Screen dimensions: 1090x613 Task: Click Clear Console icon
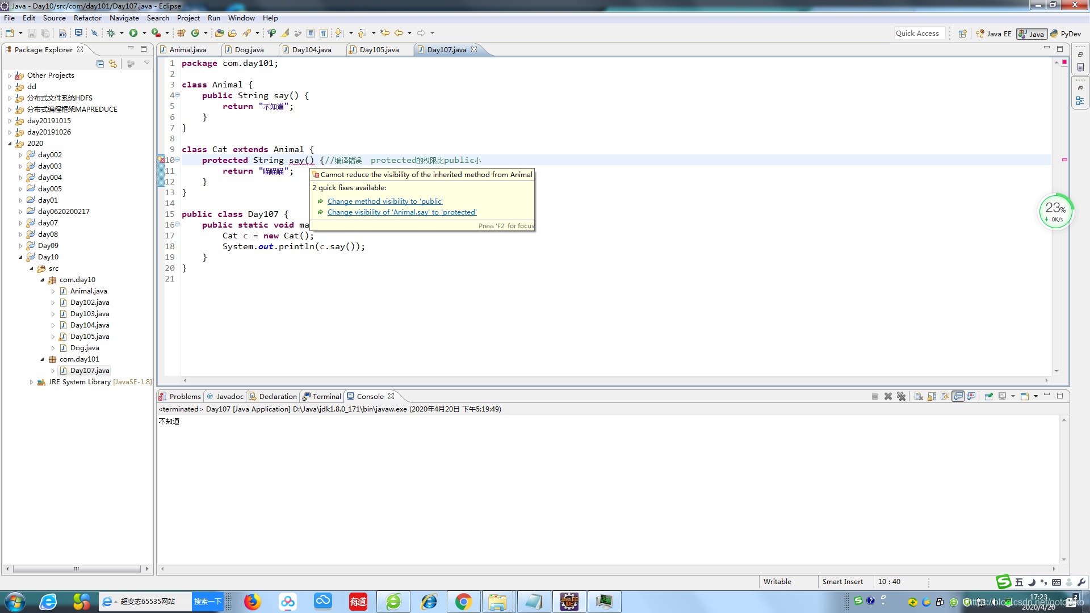919,396
